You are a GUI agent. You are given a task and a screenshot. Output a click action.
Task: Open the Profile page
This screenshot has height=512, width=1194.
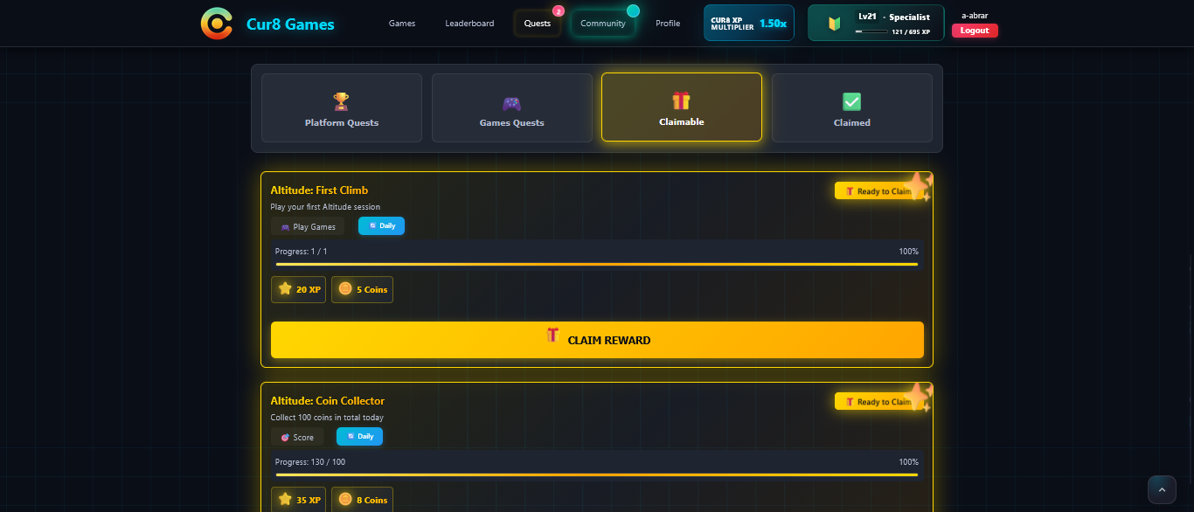[668, 24]
